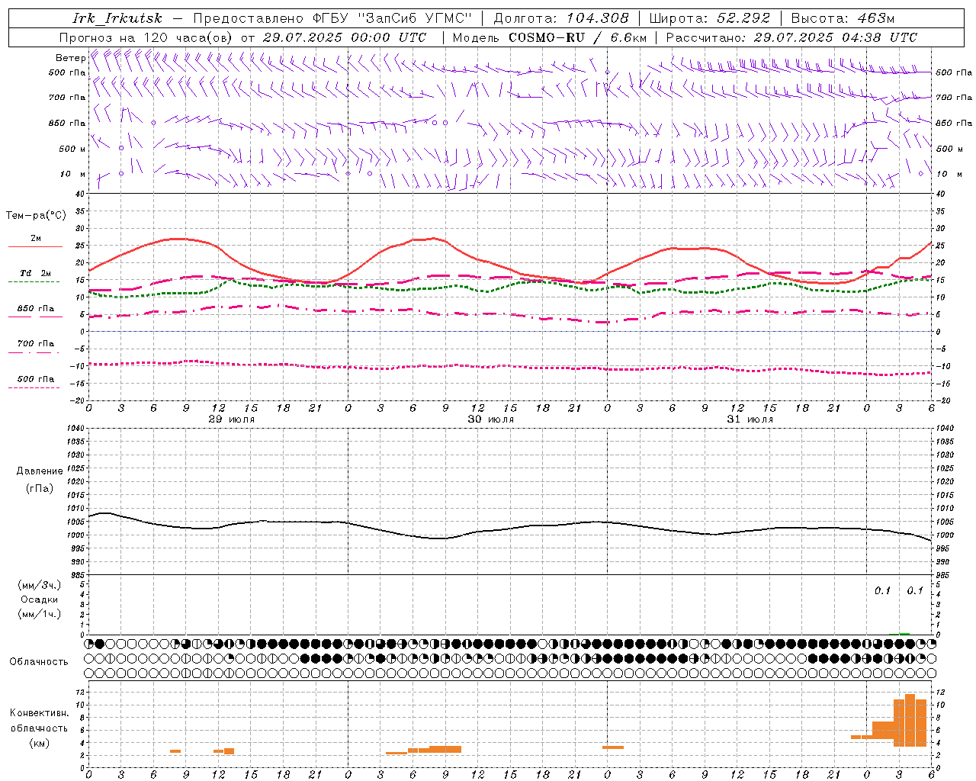This screenshot has width=976, height=781.
Task: Select the Прогноз на 120 часа(ов) text
Action: (146, 37)
